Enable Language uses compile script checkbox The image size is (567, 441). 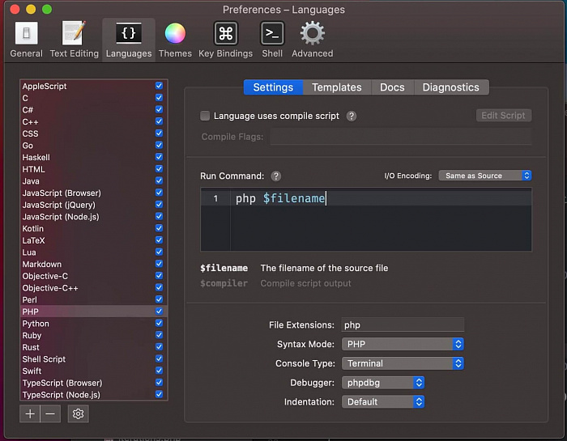coord(205,116)
